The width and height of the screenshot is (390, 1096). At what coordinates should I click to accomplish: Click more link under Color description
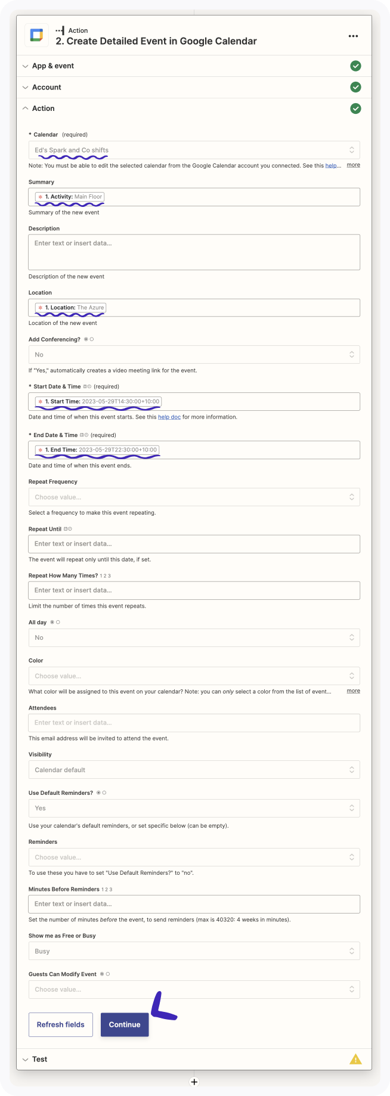[x=354, y=691]
